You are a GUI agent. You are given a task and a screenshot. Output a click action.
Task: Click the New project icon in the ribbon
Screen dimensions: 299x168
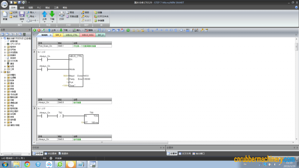(x=5, y=14)
